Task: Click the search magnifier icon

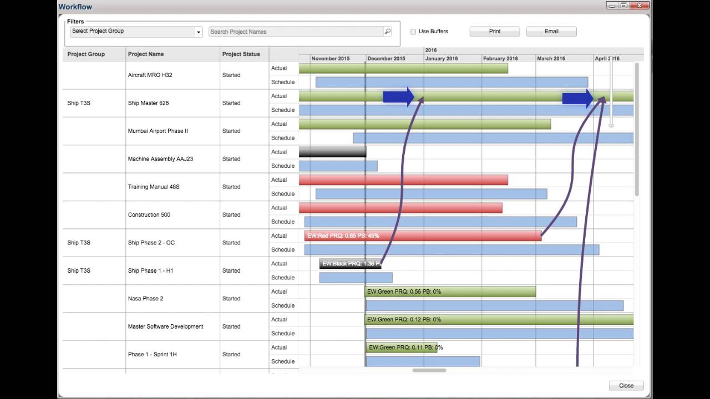Action: click(388, 32)
